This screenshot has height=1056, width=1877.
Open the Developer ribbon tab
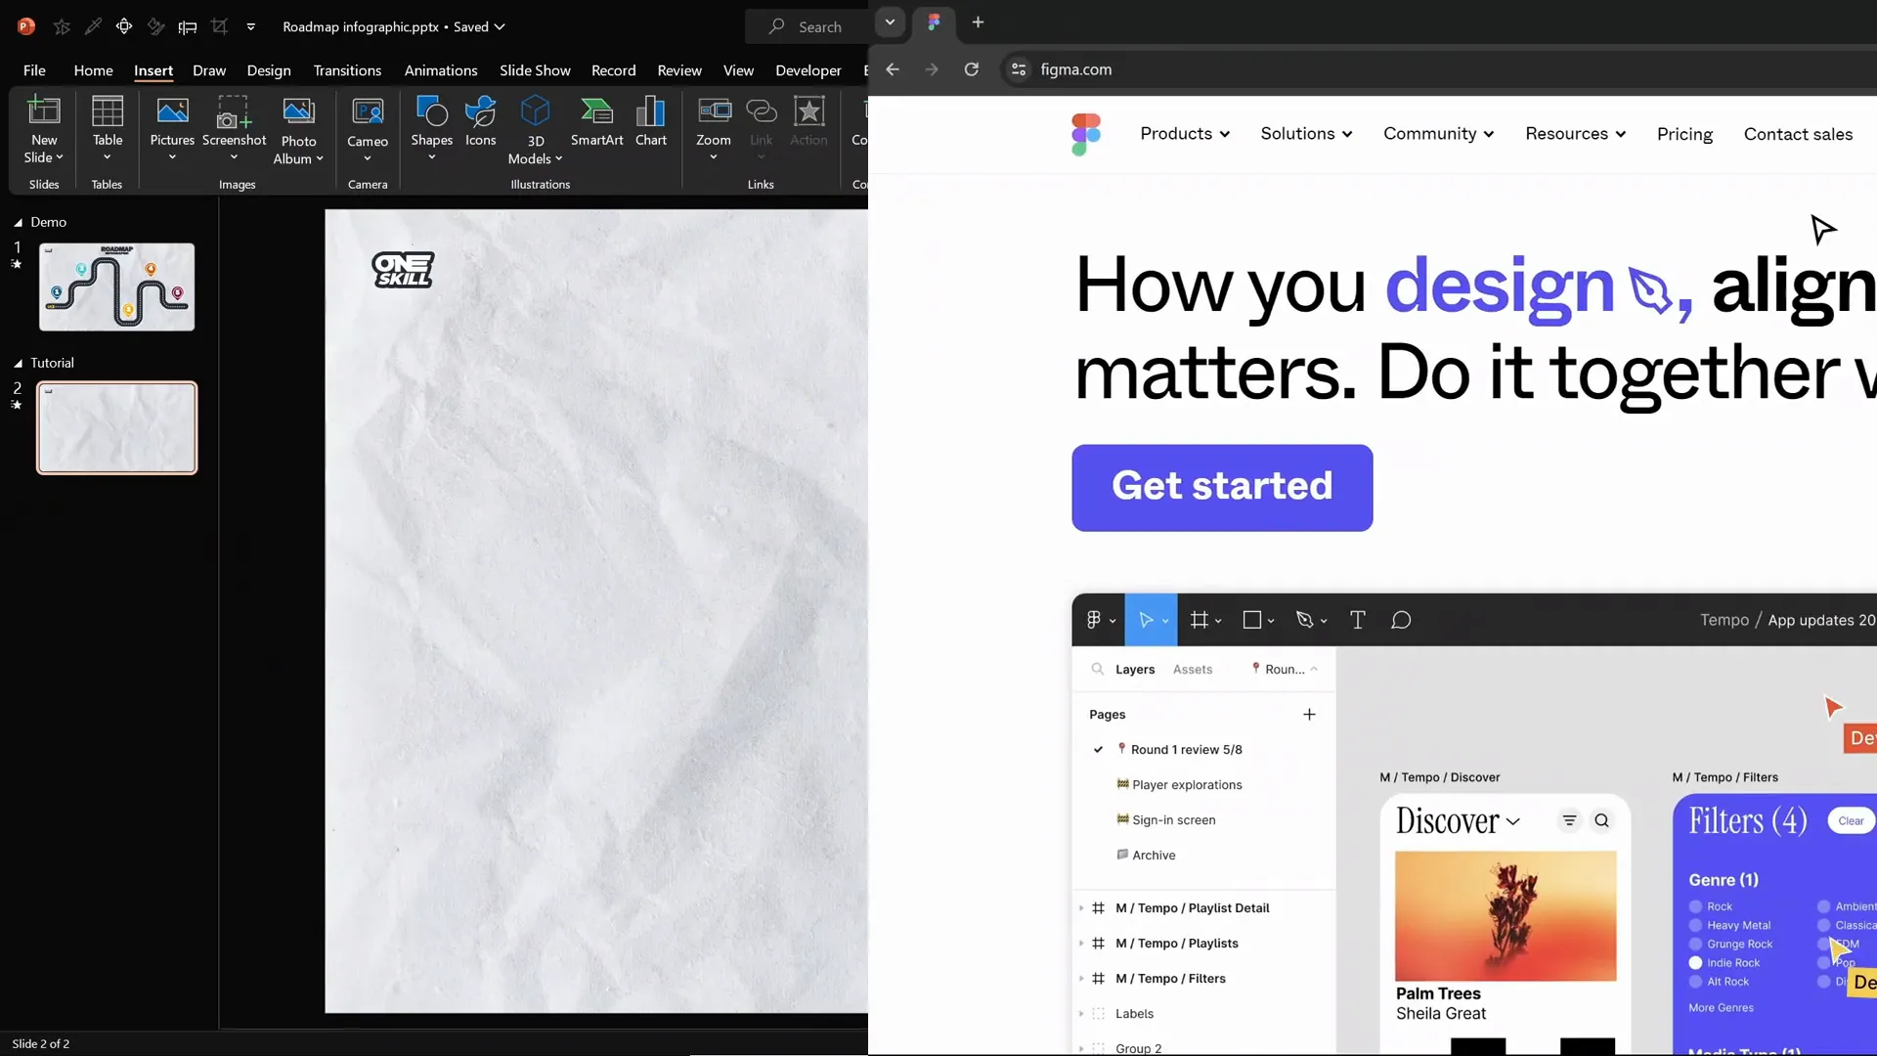(x=808, y=70)
